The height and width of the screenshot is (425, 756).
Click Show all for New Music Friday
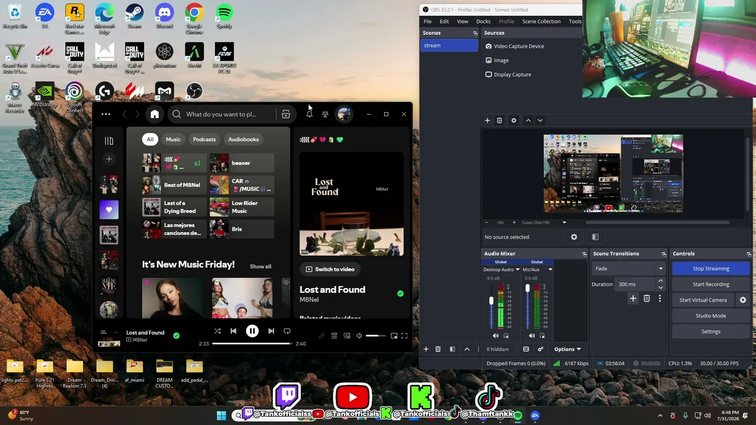click(260, 266)
